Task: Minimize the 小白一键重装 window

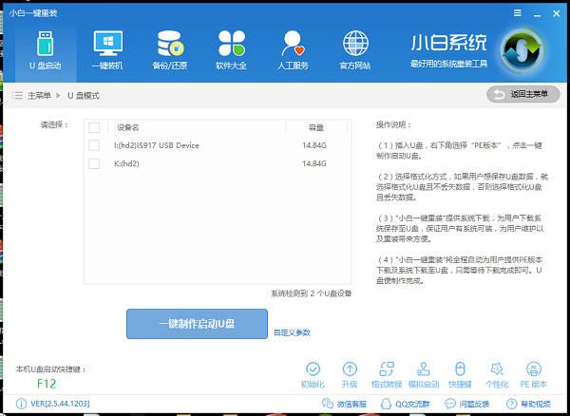Action: pyautogui.click(x=537, y=14)
